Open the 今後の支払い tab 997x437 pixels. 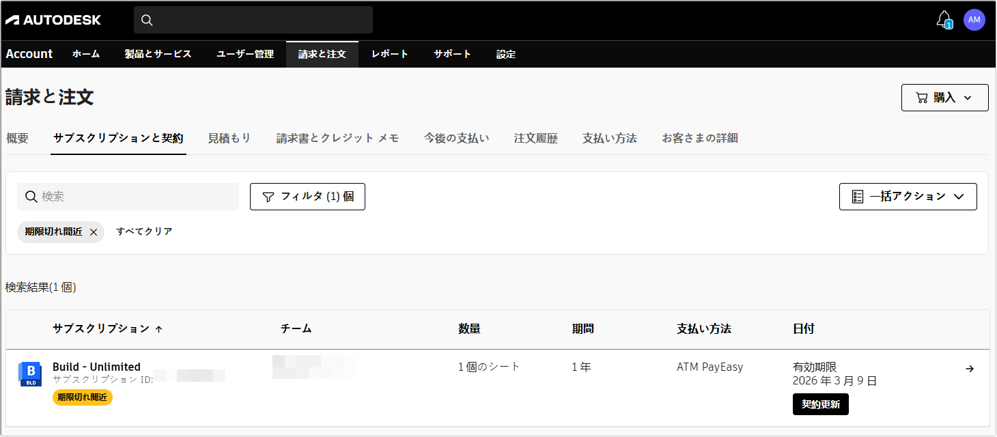click(x=456, y=138)
